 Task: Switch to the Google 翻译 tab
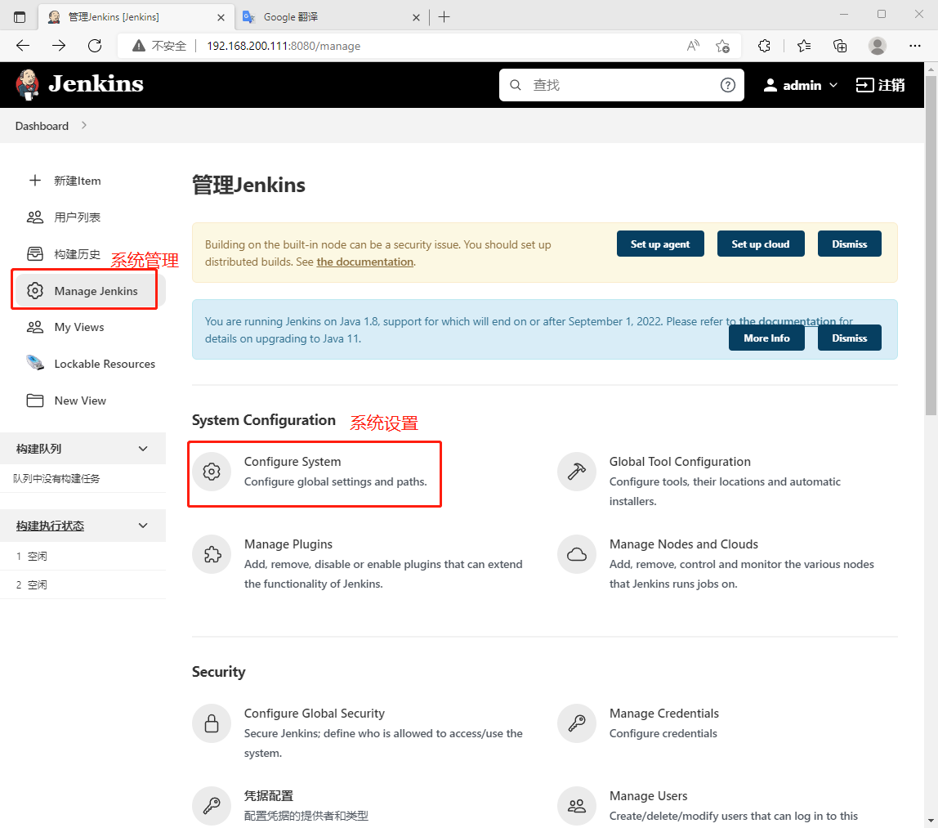point(330,16)
